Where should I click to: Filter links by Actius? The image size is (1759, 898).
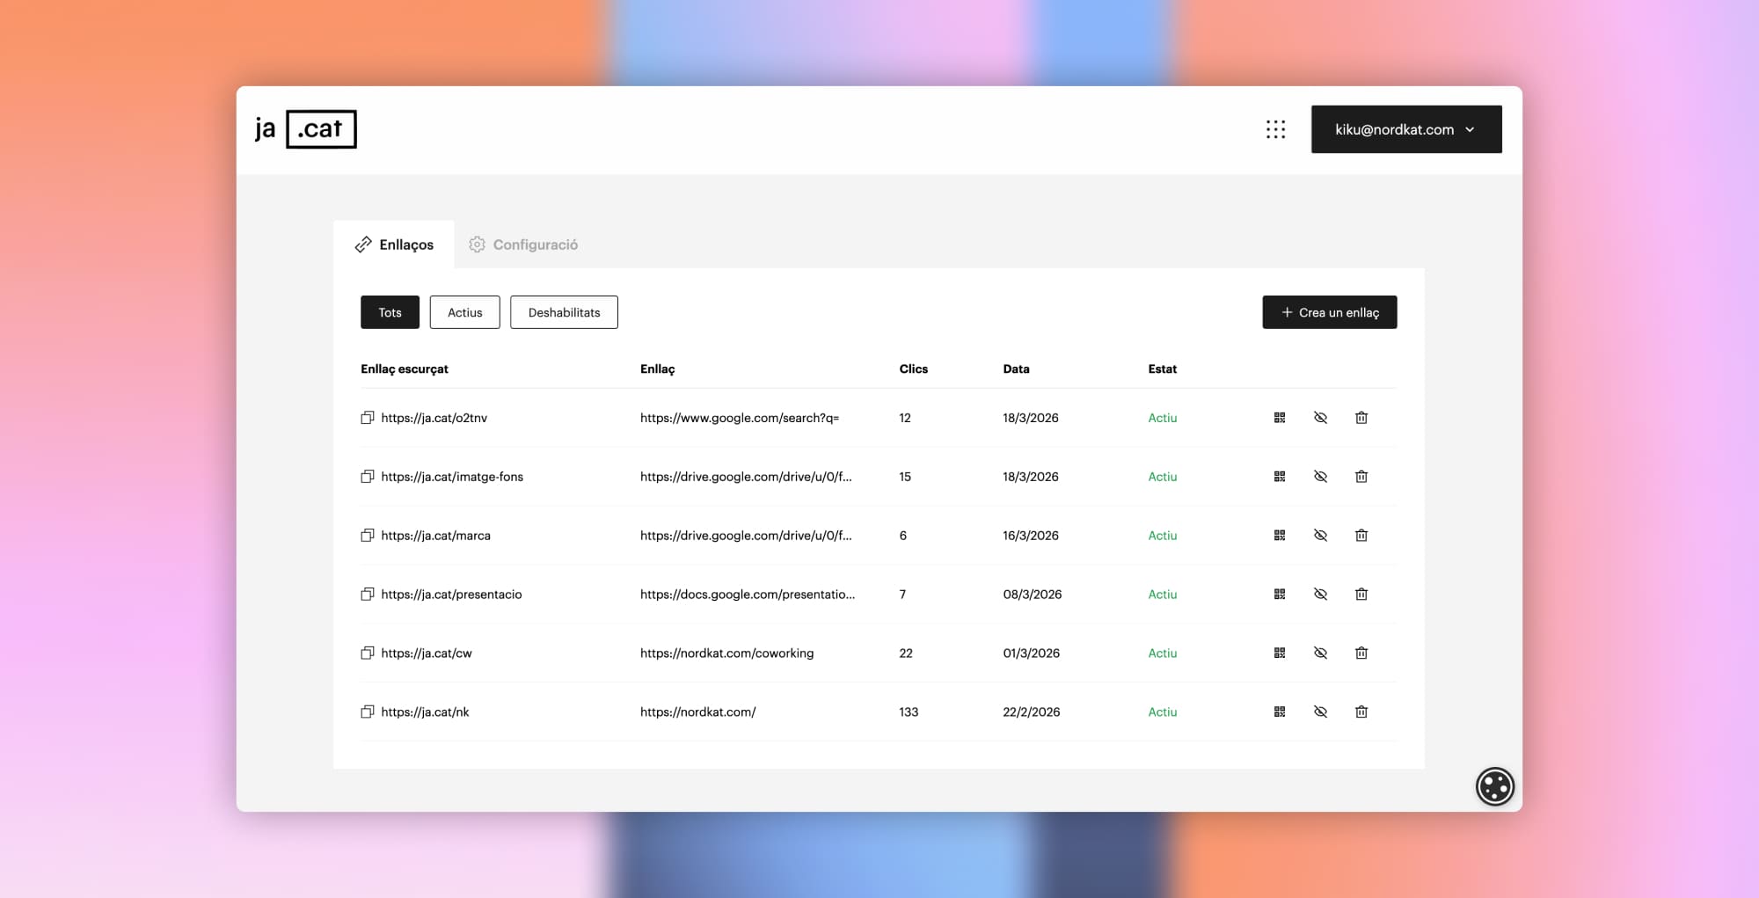point(464,312)
